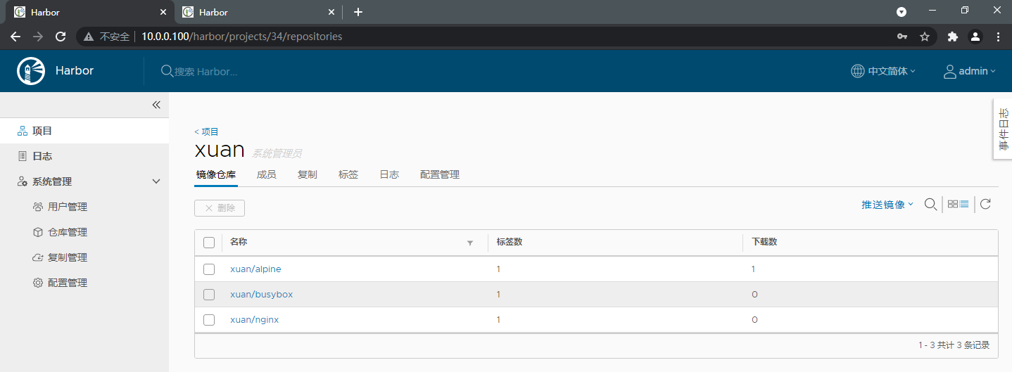This screenshot has width=1012, height=372.
Task: Click the search magnifier in Harbor header
Action: (167, 71)
